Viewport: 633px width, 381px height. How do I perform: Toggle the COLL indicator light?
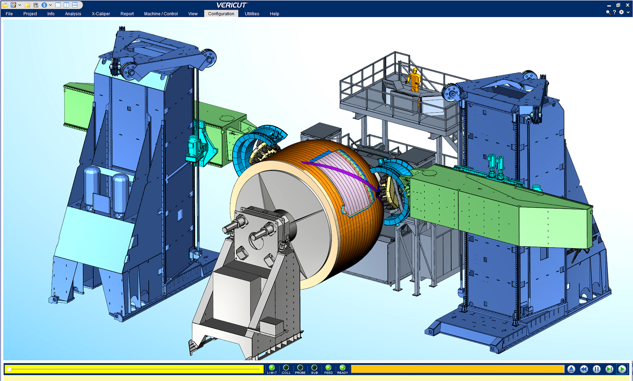click(x=286, y=367)
